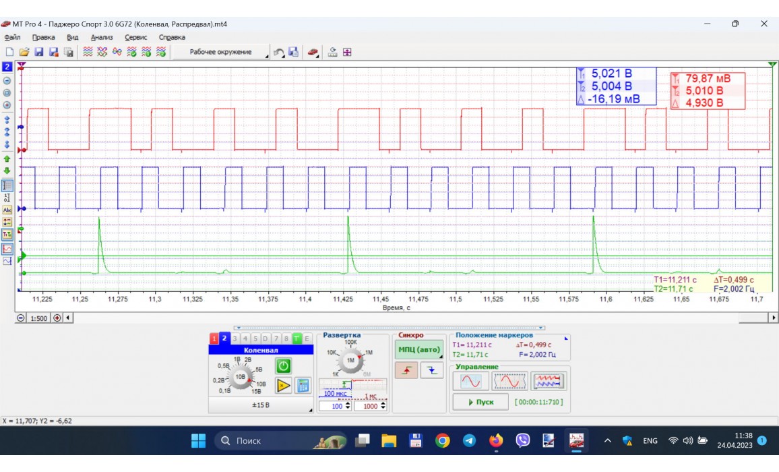Click the red car icon in toolbar
The height and width of the screenshot is (472, 779).
313,52
